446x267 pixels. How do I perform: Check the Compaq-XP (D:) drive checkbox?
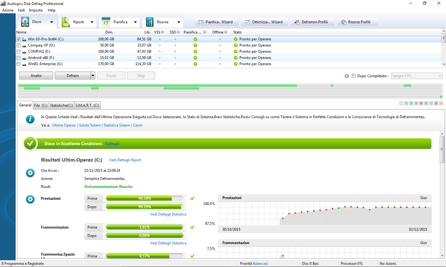click(x=19, y=46)
